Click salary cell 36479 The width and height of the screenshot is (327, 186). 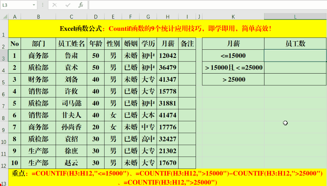pyautogui.click(x=168, y=67)
